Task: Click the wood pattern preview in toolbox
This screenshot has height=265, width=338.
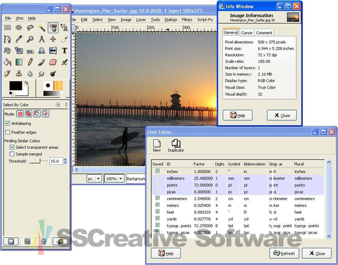Action: coord(58,86)
